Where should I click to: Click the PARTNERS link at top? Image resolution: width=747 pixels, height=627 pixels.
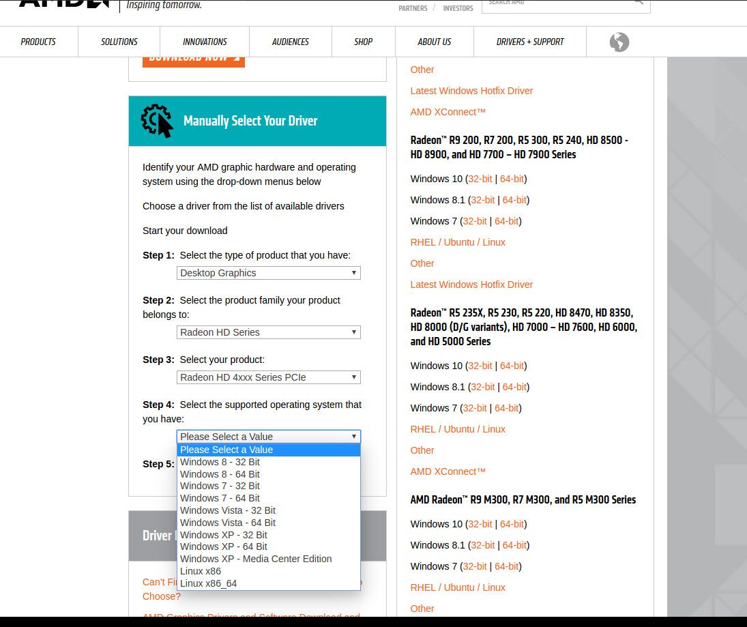click(413, 8)
